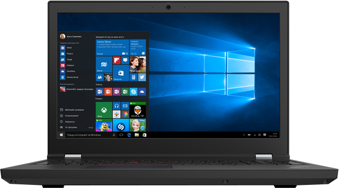Open the Calendar live tile
The height and width of the screenshot is (188, 339).
tap(138, 47)
